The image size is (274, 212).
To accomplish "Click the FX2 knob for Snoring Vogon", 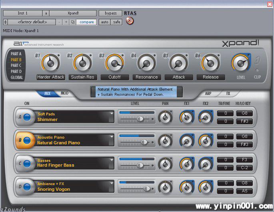I will click(206, 187).
